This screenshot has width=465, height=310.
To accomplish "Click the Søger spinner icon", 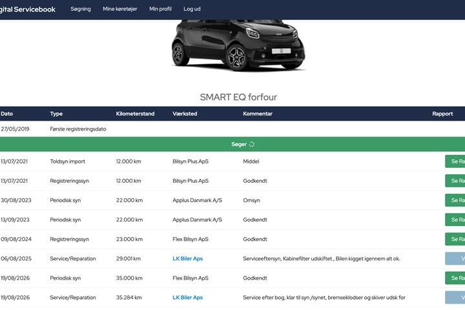I will coord(252,144).
